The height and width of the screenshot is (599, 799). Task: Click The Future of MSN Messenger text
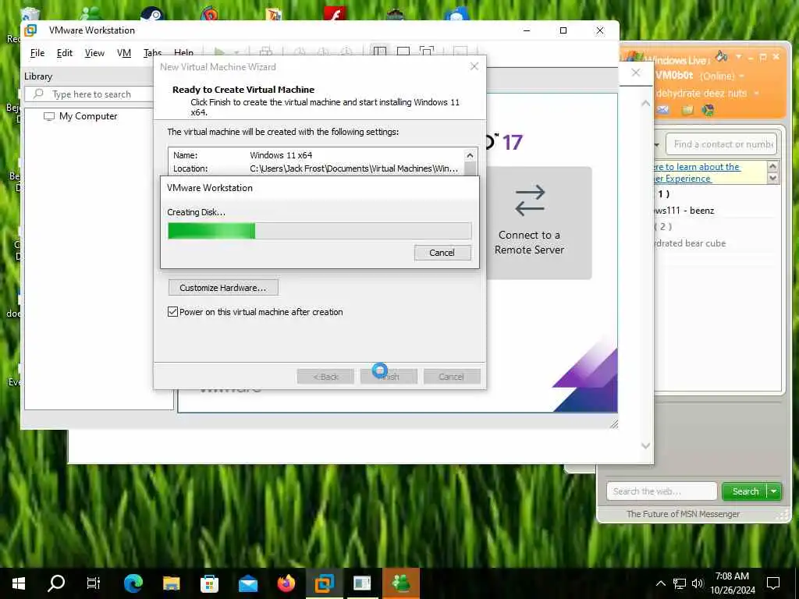coord(683,514)
